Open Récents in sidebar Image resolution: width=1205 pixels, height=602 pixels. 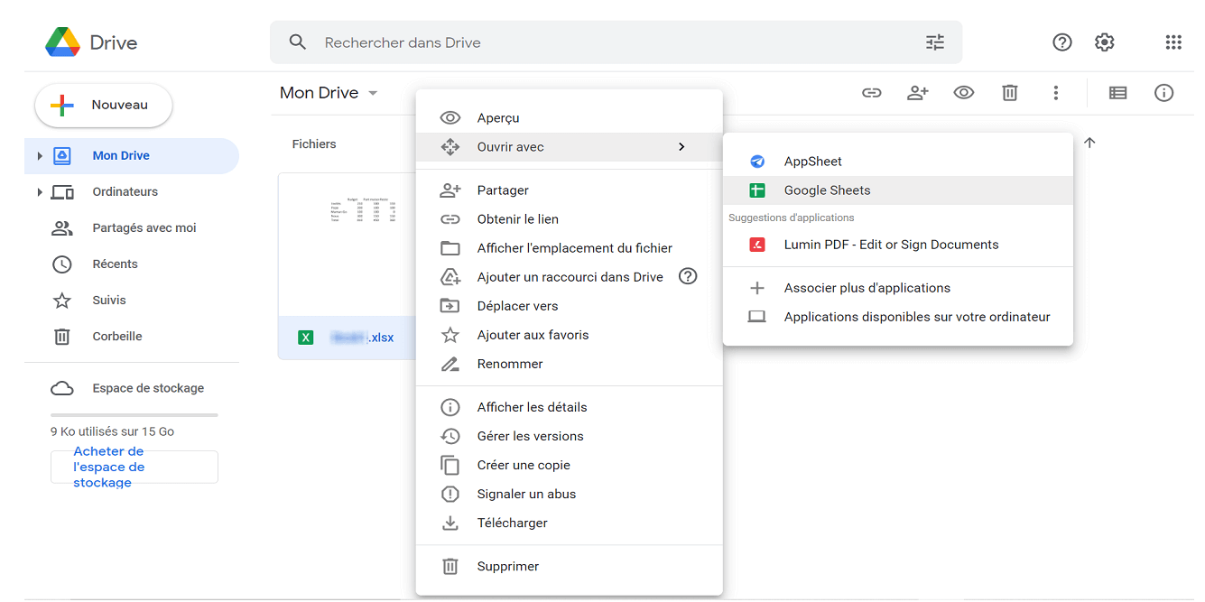pyautogui.click(x=132, y=264)
